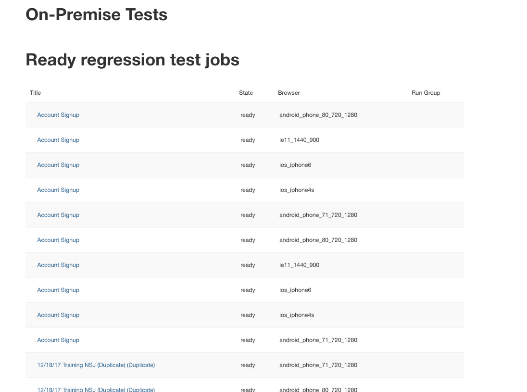Open first Account Signup job for ie11_1440_900

(58, 140)
